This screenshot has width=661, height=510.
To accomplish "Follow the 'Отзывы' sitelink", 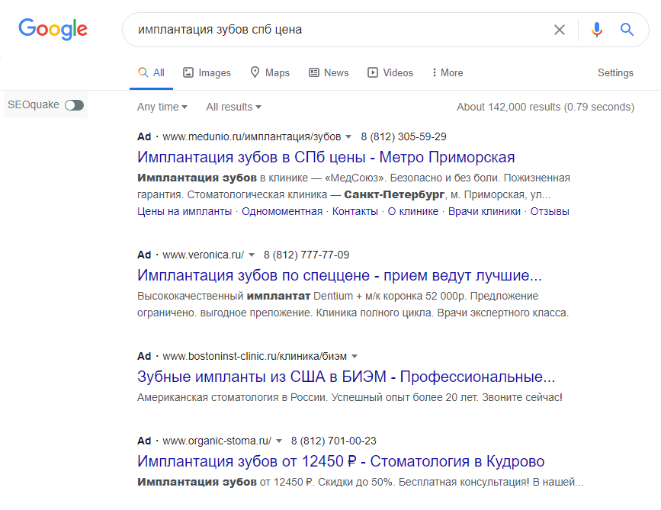I will click(x=550, y=211).
